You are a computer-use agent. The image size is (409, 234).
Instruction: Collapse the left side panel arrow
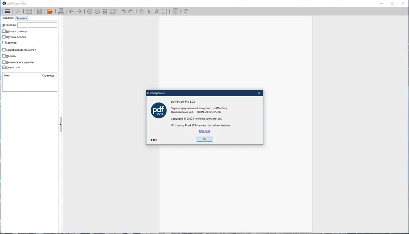61,124
